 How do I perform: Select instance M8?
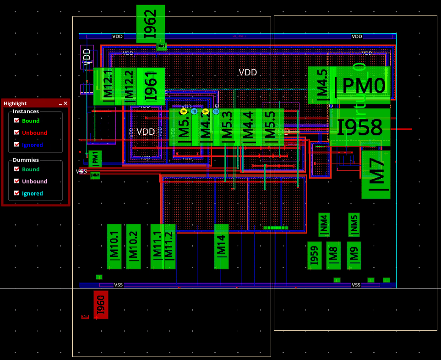(333, 255)
